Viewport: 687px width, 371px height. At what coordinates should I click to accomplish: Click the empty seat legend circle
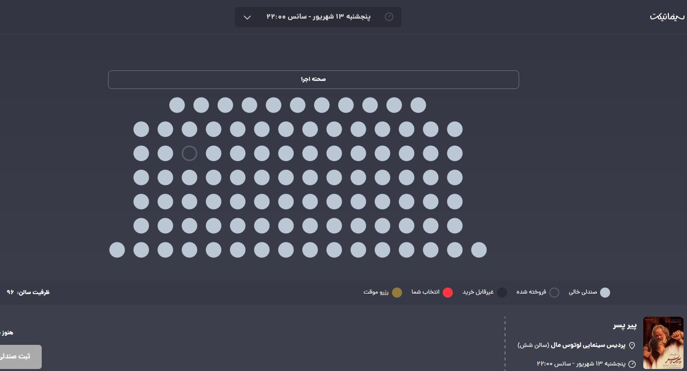pos(605,293)
